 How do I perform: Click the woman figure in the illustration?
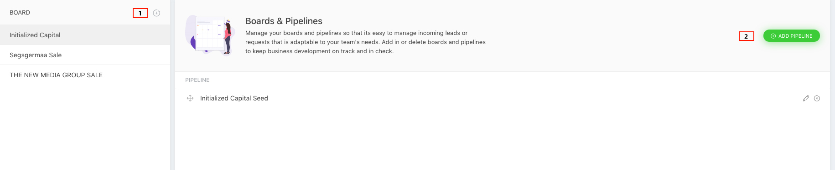pos(228,37)
